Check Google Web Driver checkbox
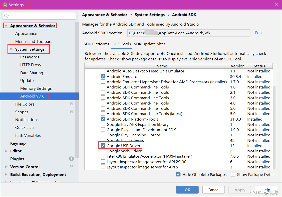 pos(103,151)
